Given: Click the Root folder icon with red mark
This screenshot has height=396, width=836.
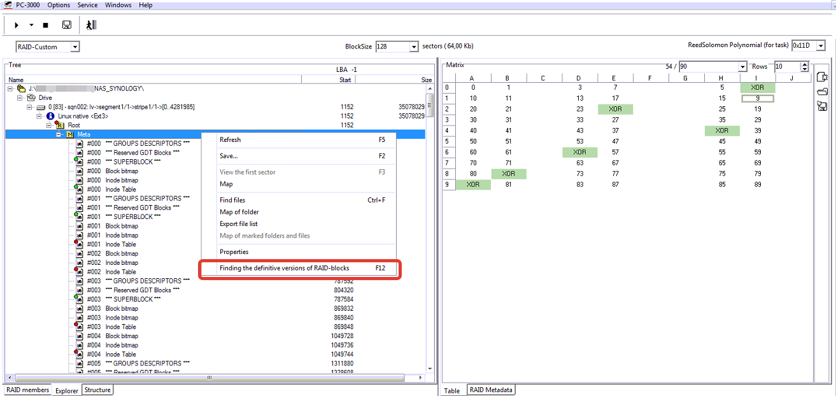Looking at the screenshot, I should [60, 125].
